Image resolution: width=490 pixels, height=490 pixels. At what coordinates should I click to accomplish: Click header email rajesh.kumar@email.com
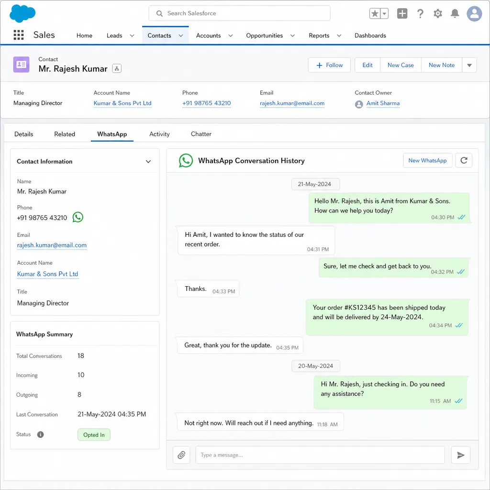(x=292, y=103)
